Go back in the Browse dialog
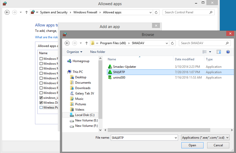The image size is (236, 153). (67, 43)
